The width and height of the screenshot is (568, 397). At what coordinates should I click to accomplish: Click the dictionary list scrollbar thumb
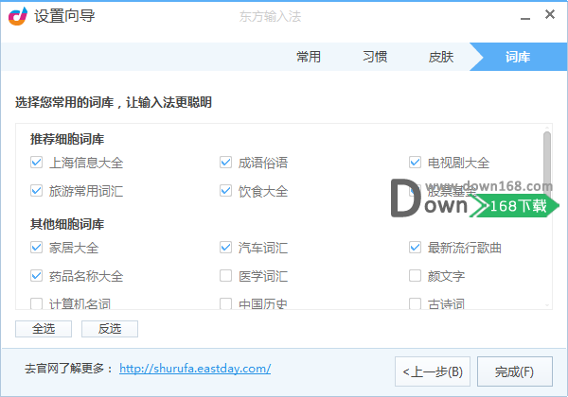pyautogui.click(x=547, y=166)
